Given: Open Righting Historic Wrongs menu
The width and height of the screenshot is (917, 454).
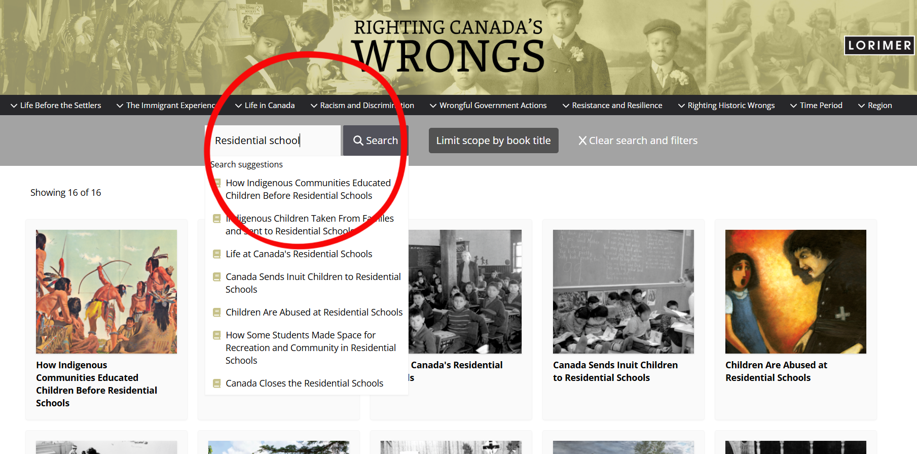Looking at the screenshot, I should coord(726,105).
